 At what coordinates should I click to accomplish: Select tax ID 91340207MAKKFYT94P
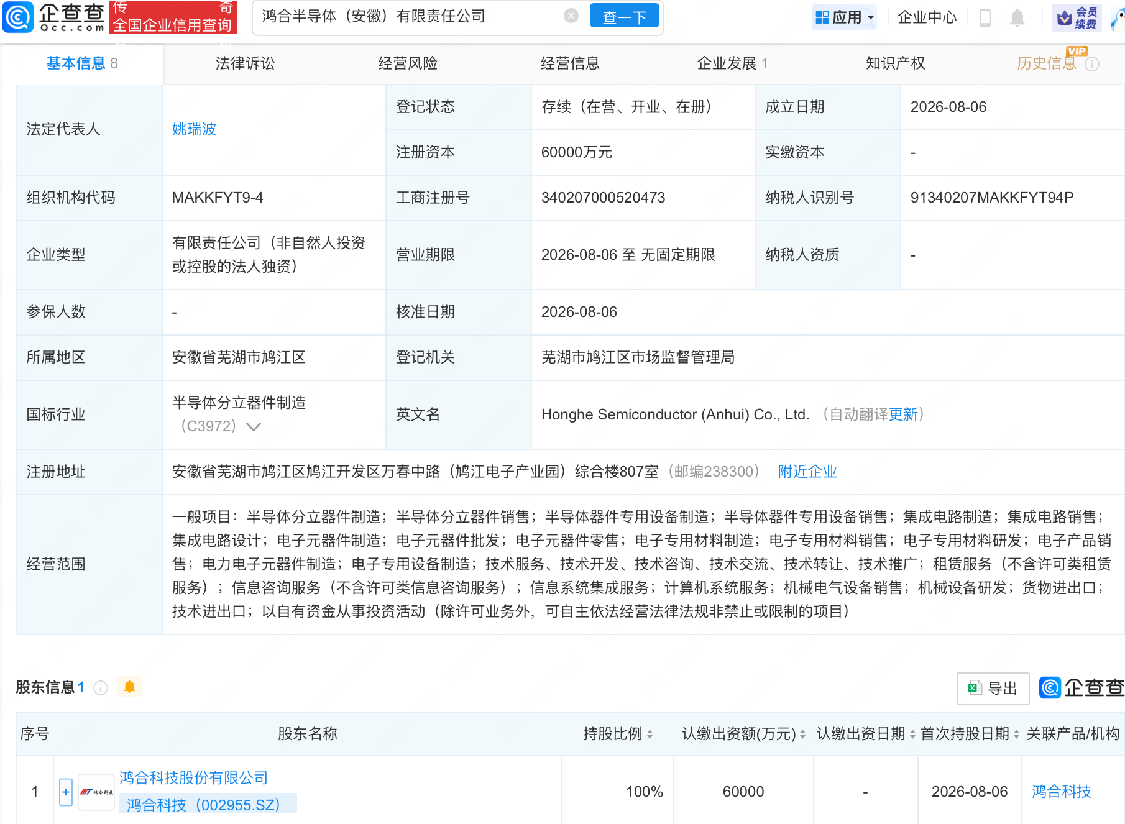(x=992, y=198)
